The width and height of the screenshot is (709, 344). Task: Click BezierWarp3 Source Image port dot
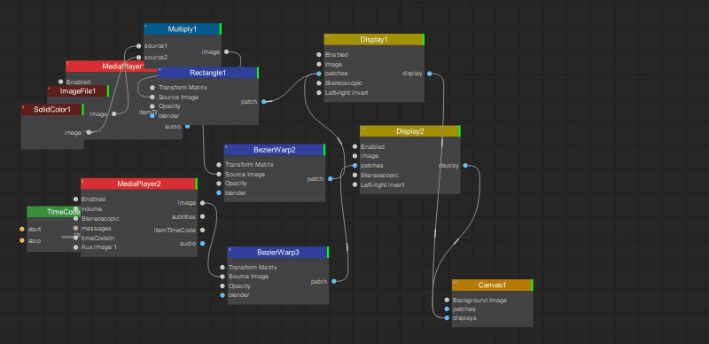pos(222,277)
